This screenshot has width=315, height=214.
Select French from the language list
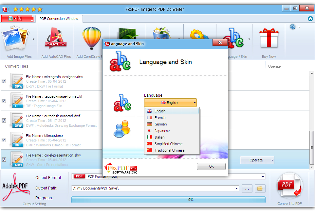[172, 118]
